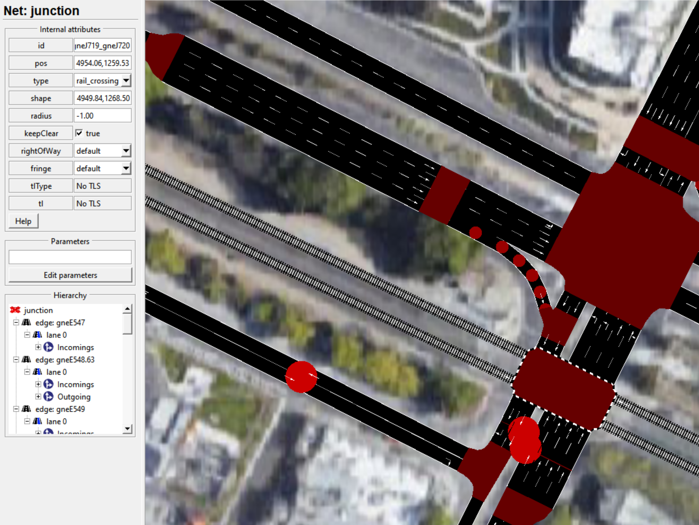Click the Parameters text field
The height and width of the screenshot is (525, 699).
(x=70, y=257)
